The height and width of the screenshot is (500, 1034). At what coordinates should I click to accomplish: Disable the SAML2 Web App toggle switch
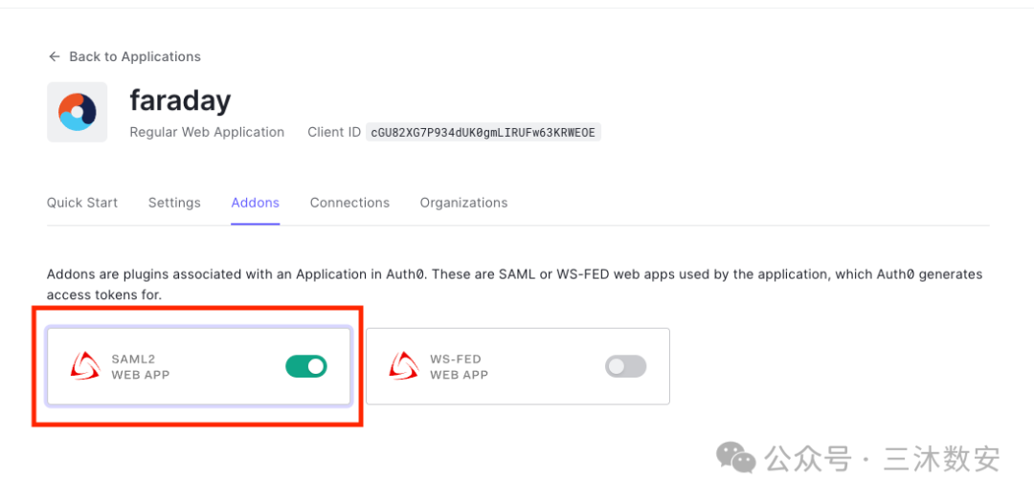pyautogui.click(x=306, y=366)
